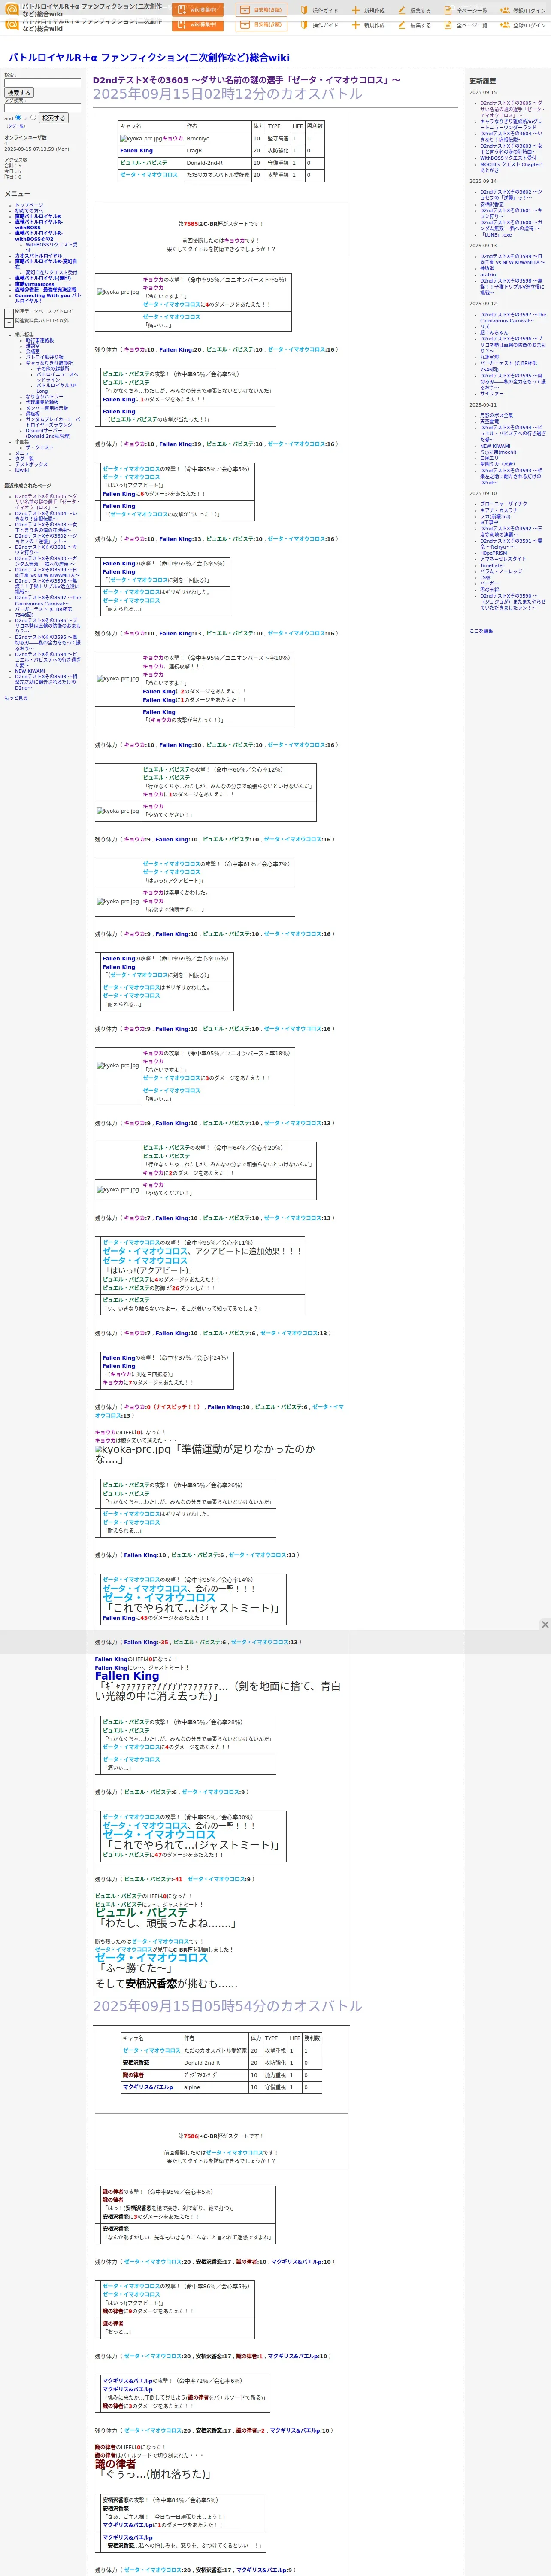Click the blue wiki title heading link
Viewport: 551px width, 2576px height.
click(149, 58)
